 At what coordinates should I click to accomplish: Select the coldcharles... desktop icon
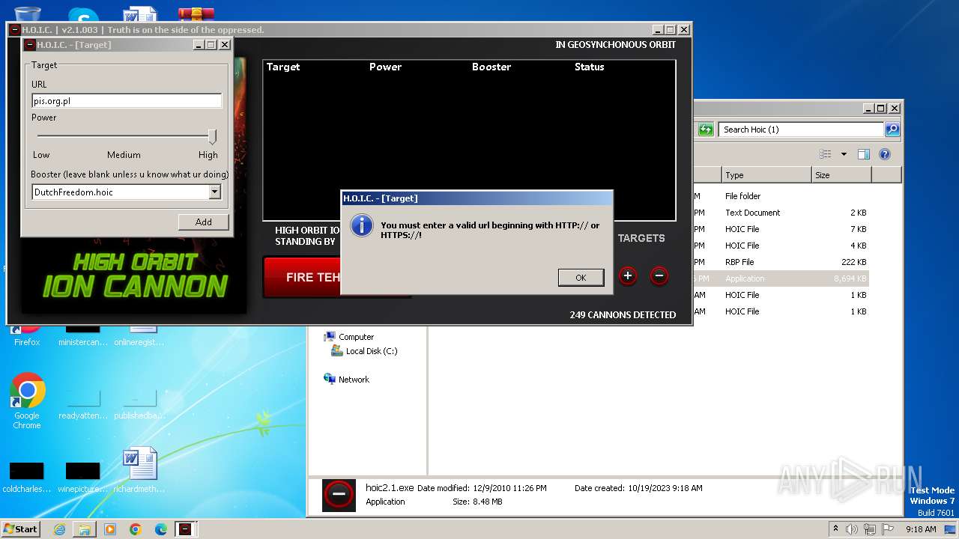26,478
